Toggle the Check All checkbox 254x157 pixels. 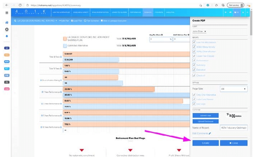pos(194,76)
